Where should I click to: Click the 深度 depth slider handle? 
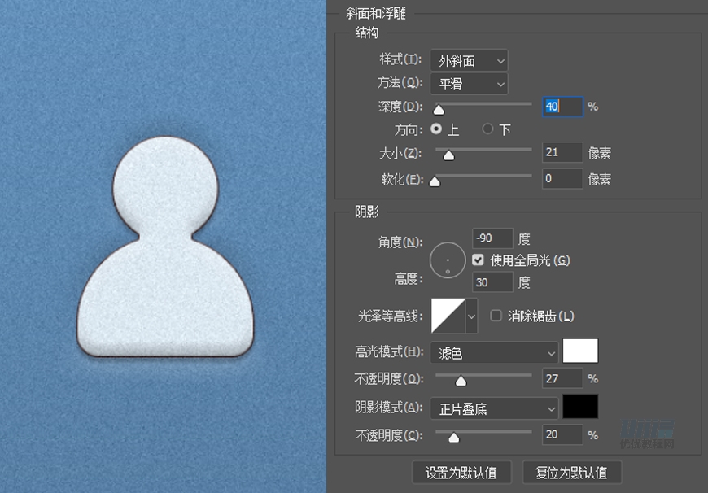439,110
